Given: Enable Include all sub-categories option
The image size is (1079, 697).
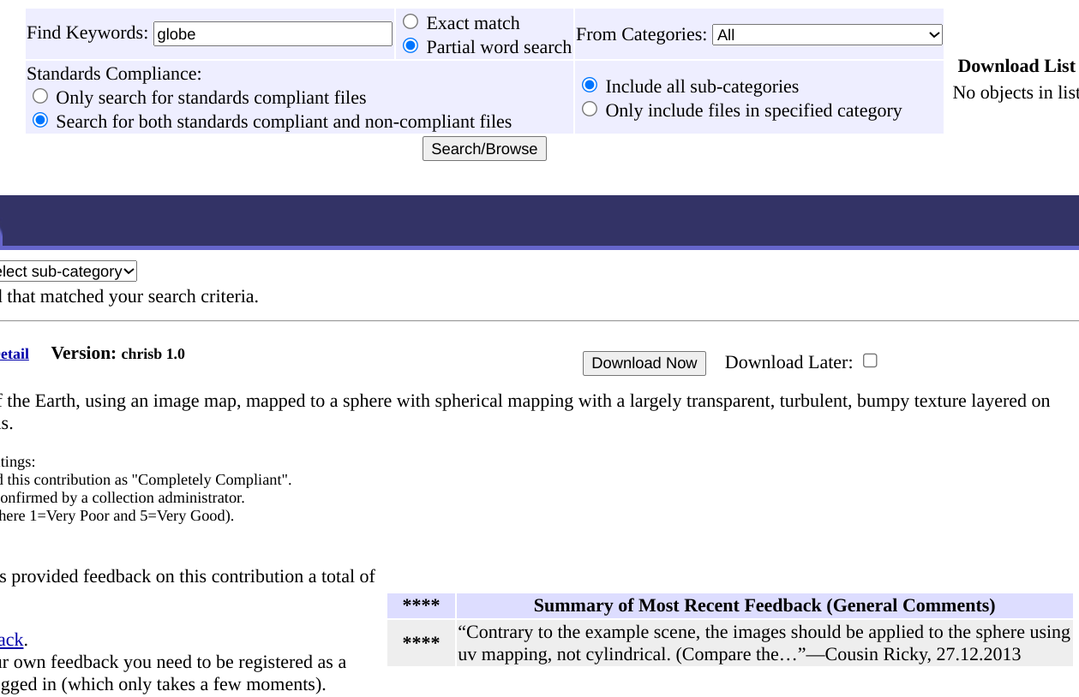Looking at the screenshot, I should (590, 86).
